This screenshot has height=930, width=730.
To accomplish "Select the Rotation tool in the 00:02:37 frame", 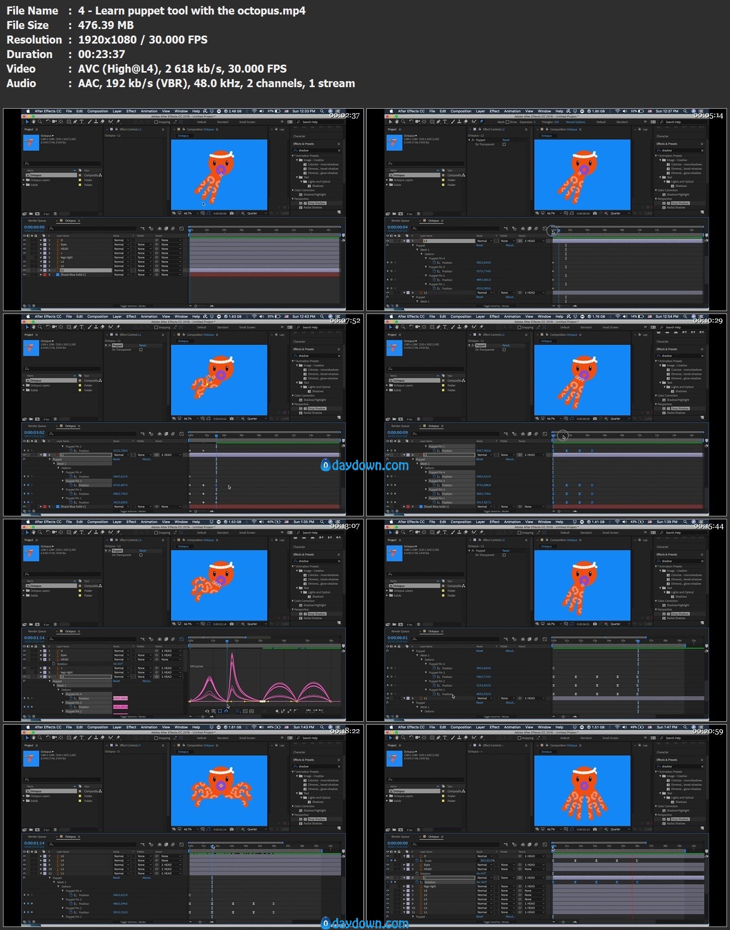I will point(48,122).
